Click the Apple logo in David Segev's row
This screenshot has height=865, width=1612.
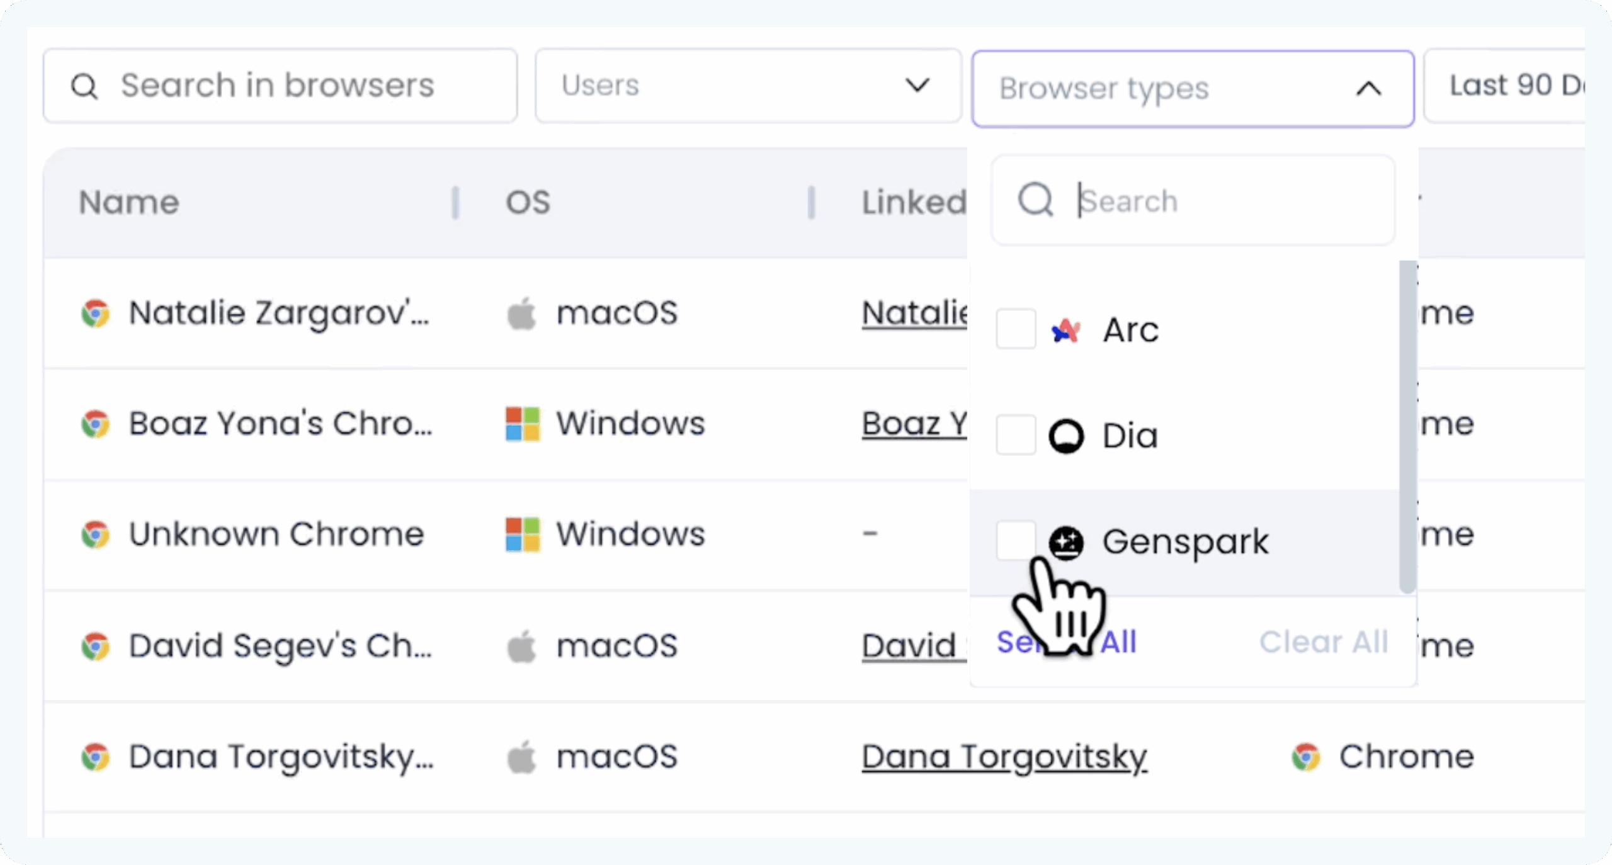tap(521, 646)
